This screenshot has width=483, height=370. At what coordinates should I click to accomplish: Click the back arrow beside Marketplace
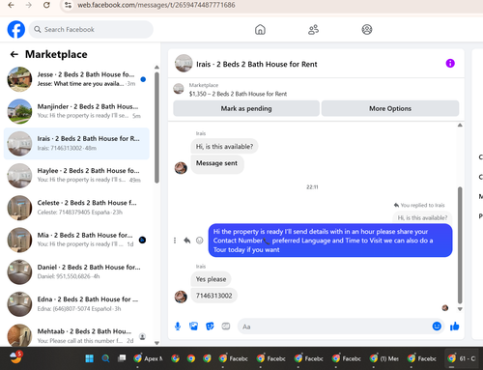(14, 54)
